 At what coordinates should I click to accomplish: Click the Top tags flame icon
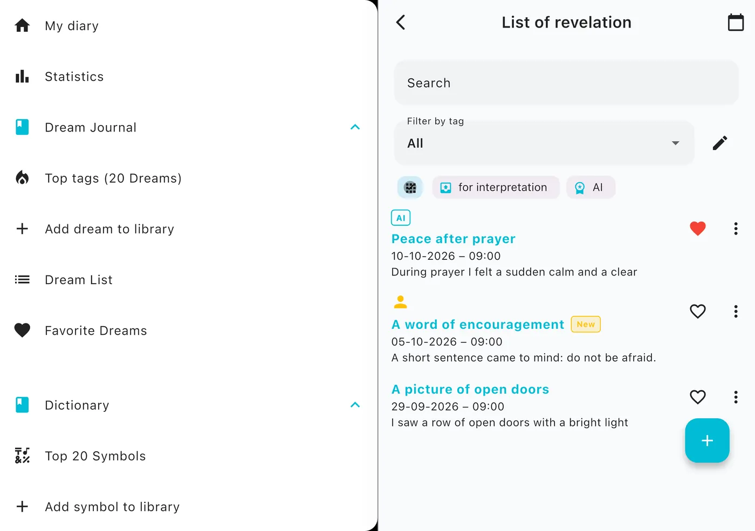pos(22,178)
